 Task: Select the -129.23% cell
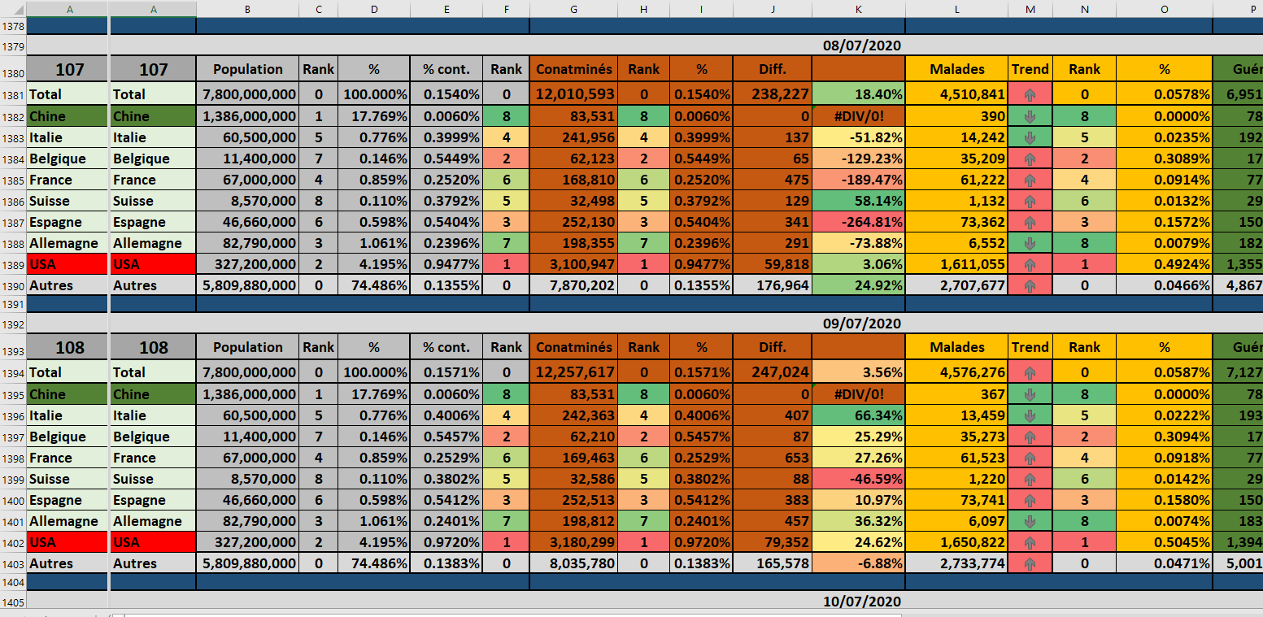858,159
